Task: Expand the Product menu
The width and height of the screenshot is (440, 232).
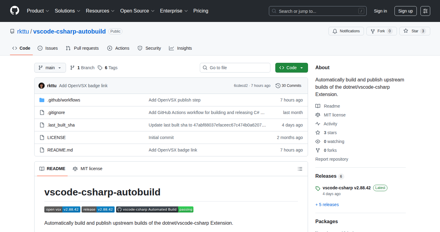Action: point(38,11)
